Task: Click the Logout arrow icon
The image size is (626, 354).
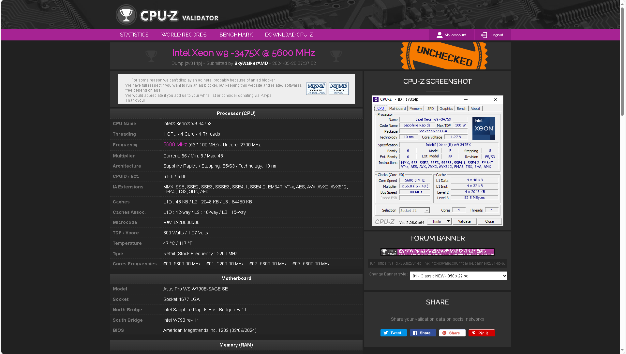Action: tap(484, 35)
